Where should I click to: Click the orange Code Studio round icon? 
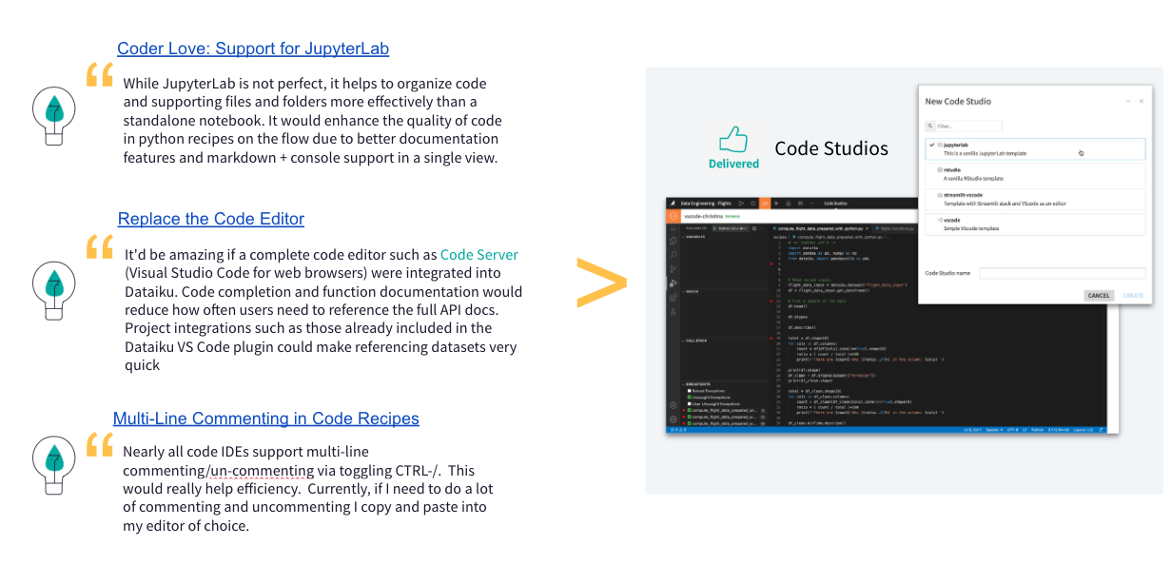click(673, 216)
